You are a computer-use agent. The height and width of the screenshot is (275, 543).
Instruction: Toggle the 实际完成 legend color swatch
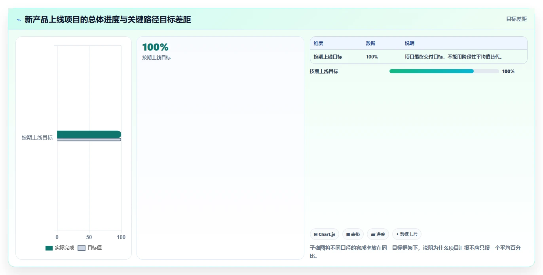(x=49, y=248)
